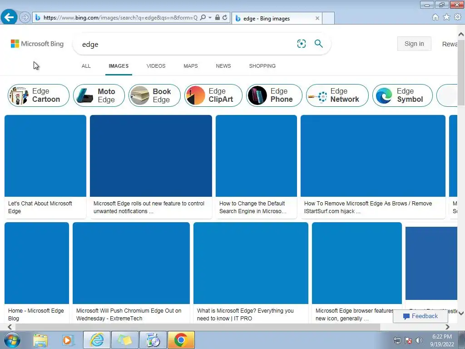Click the Sign in button

(x=414, y=44)
